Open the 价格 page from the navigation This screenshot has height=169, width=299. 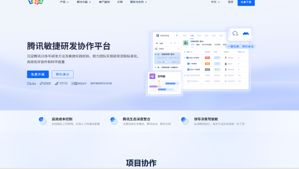[x=120, y=2]
